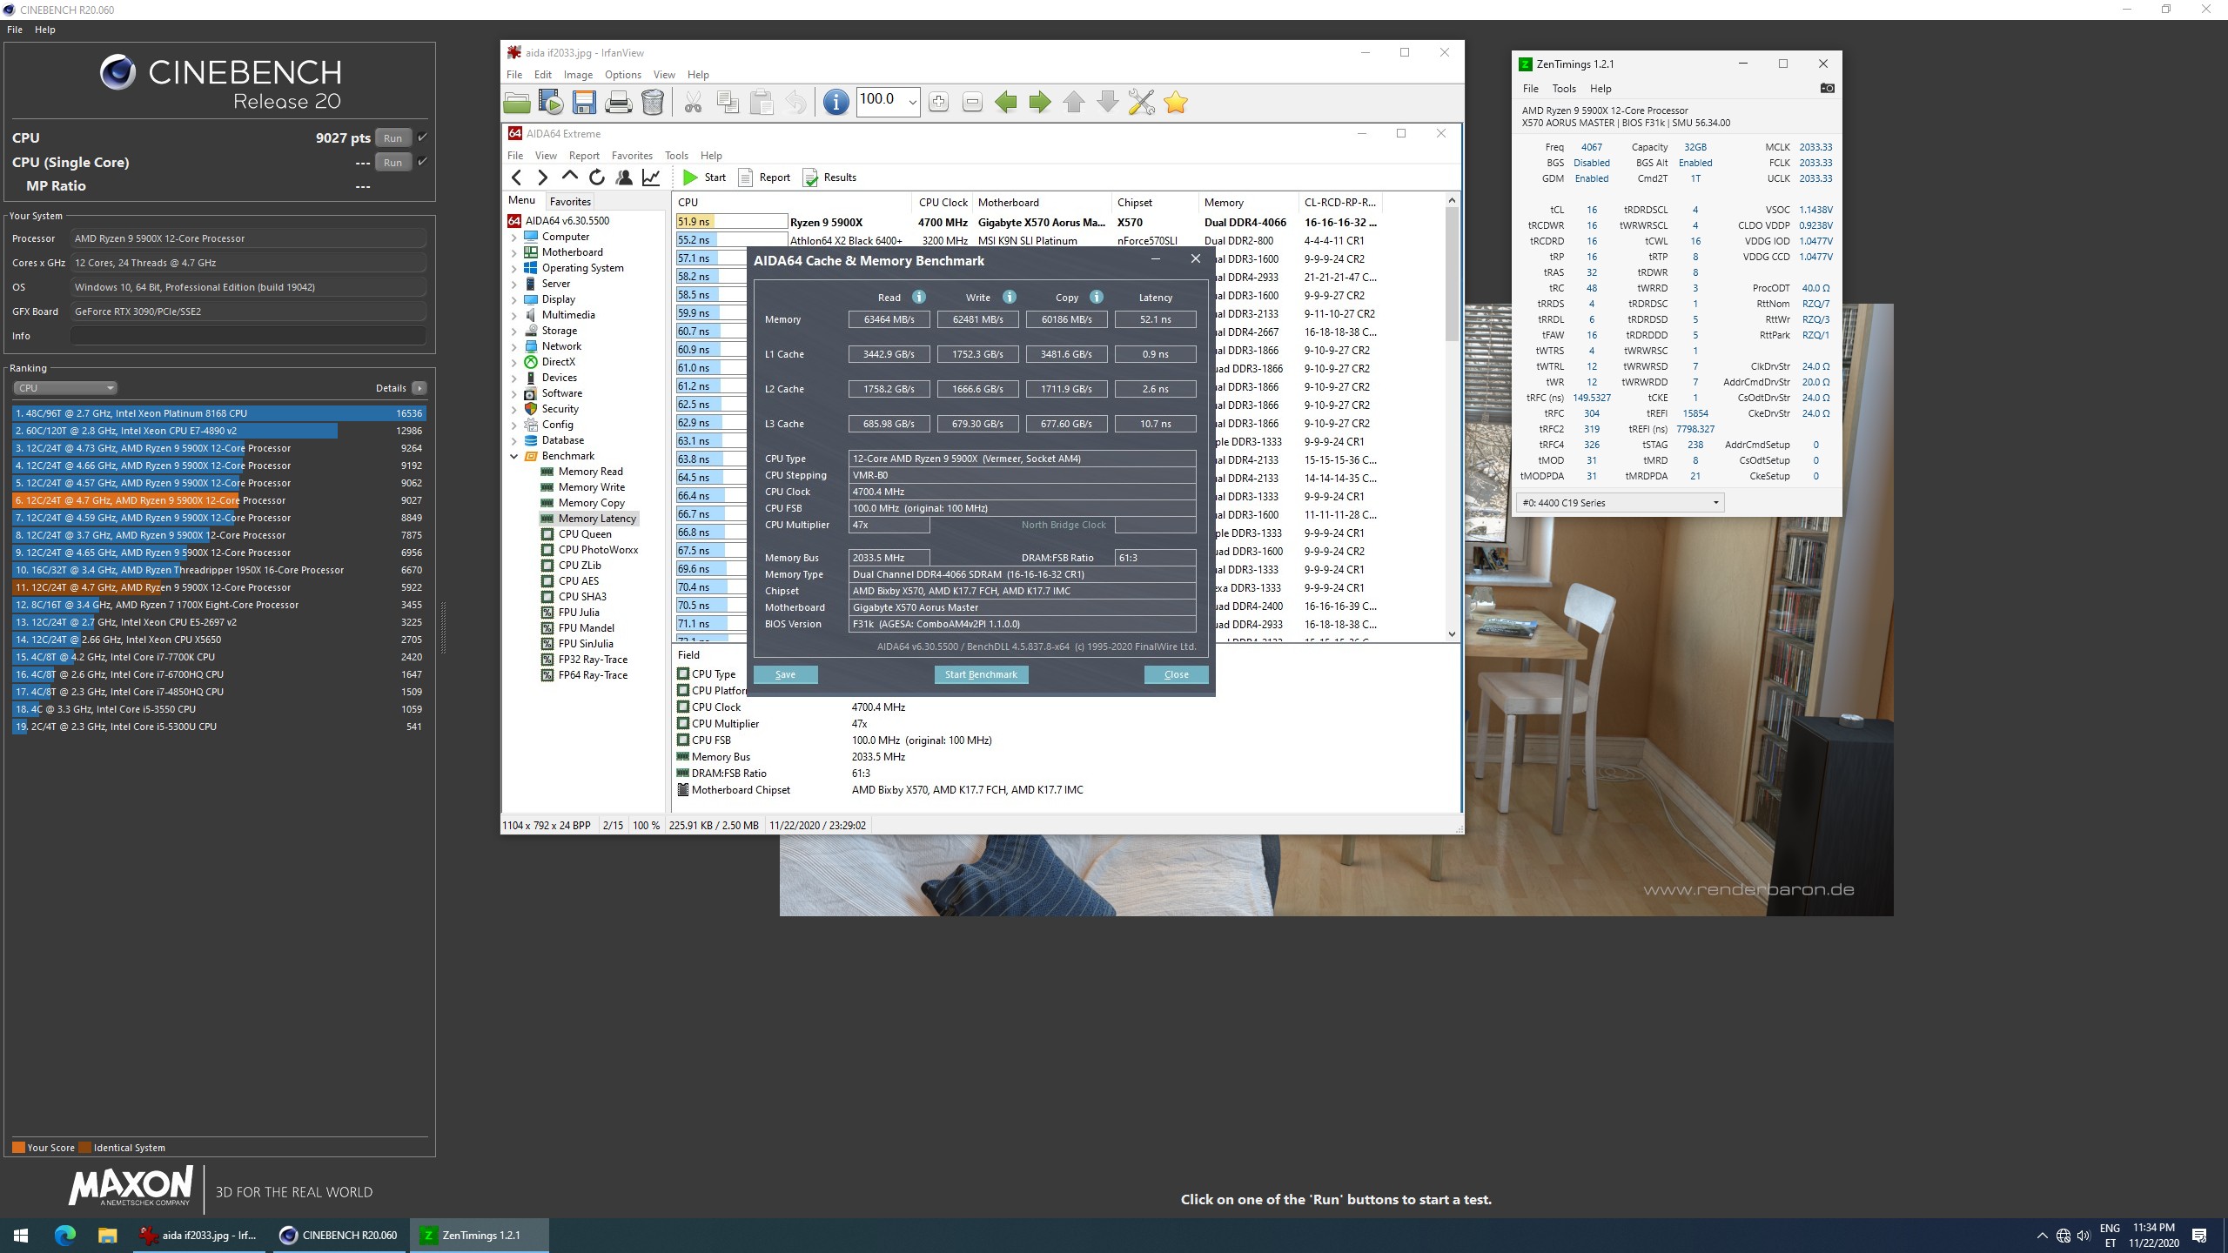Viewport: 2228px width, 1253px height.
Task: Select CPU Queen benchmark in AIDA64 tree
Action: click(x=585, y=534)
